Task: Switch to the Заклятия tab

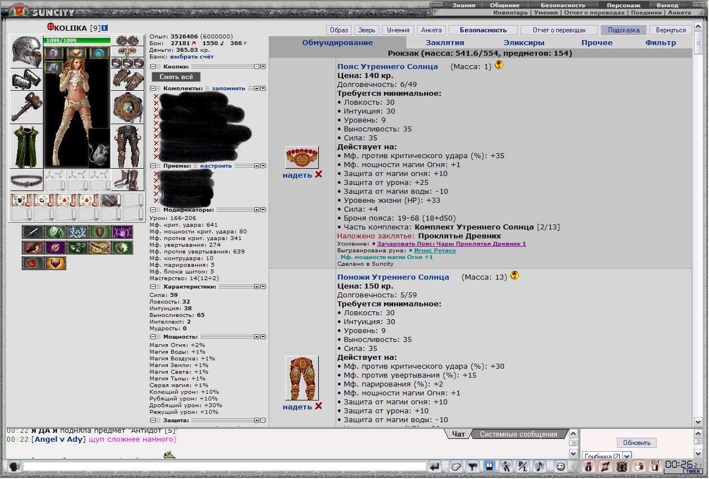Action: (x=445, y=42)
